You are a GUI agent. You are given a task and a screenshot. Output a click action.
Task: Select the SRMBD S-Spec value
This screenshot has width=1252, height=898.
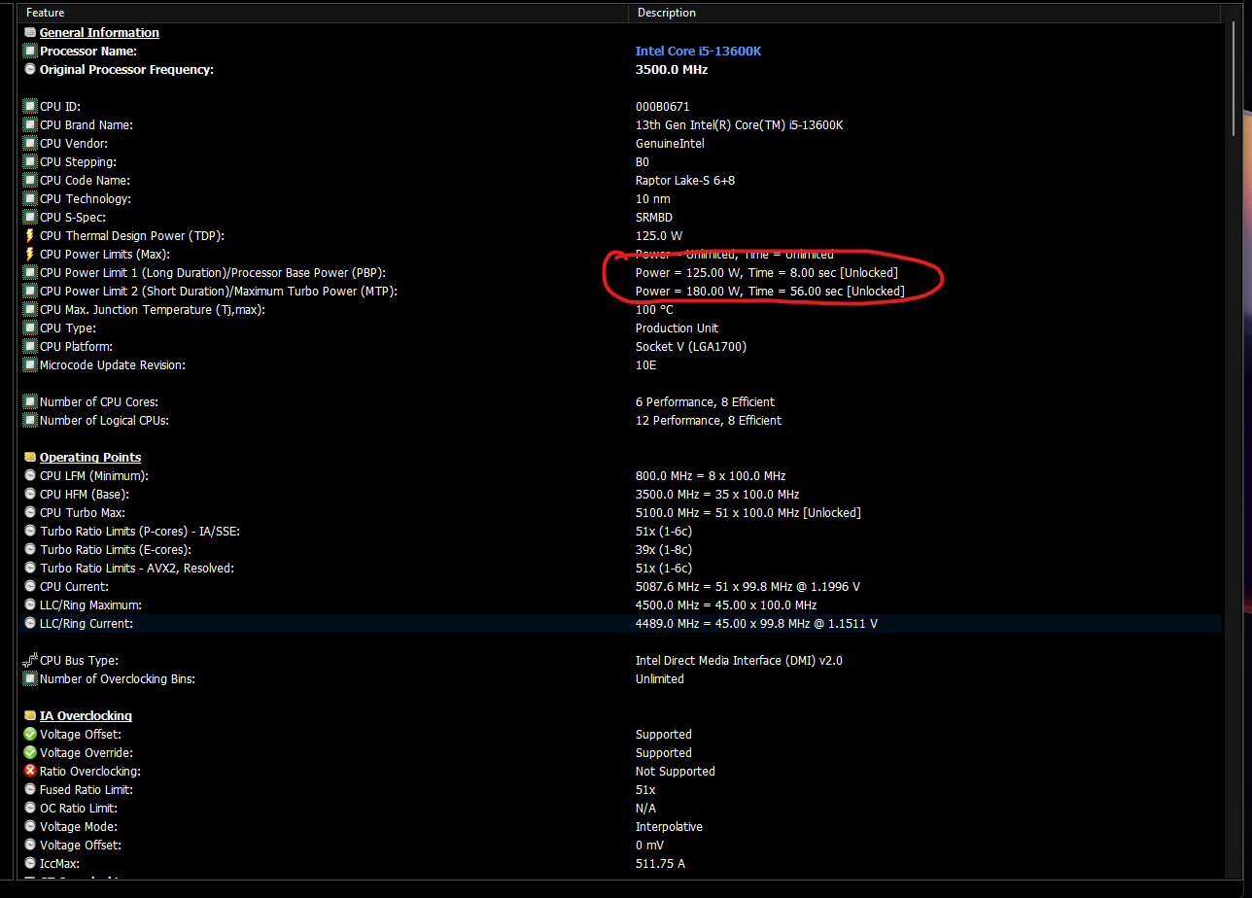pyautogui.click(x=654, y=218)
